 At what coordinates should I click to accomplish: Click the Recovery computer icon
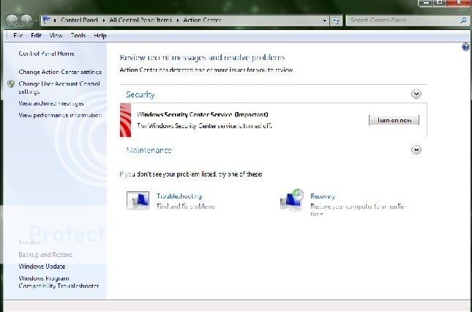pyautogui.click(x=291, y=200)
